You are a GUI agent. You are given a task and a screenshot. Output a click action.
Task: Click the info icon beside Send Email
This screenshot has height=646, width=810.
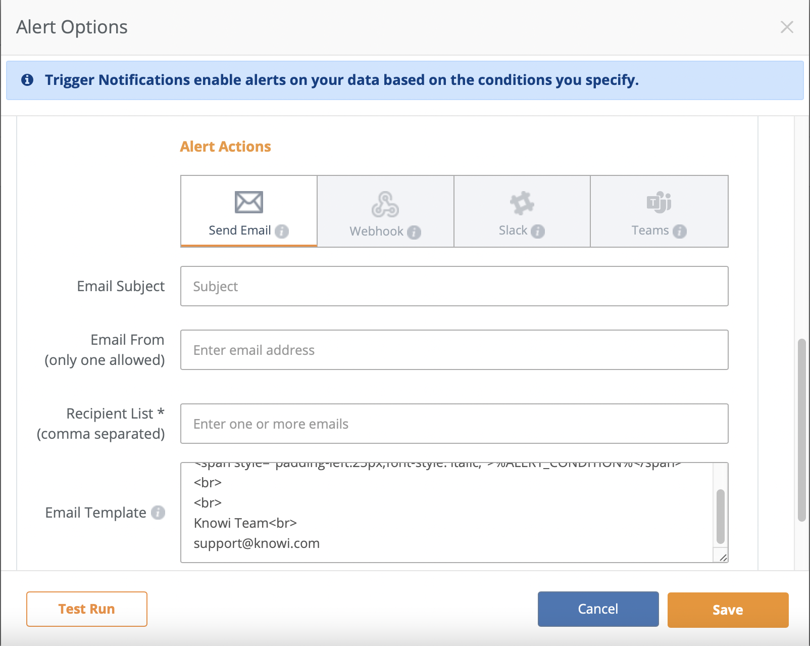click(282, 232)
